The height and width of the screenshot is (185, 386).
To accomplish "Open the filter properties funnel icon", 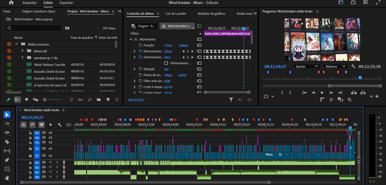I will click(x=231, y=100).
